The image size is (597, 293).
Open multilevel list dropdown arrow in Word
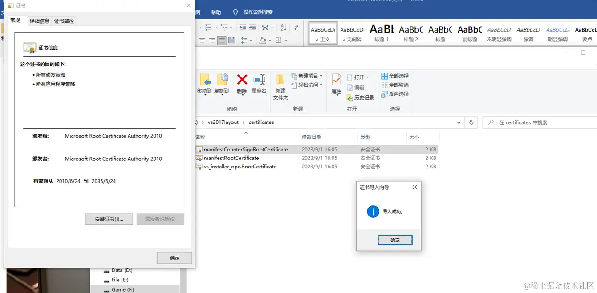coord(231,28)
